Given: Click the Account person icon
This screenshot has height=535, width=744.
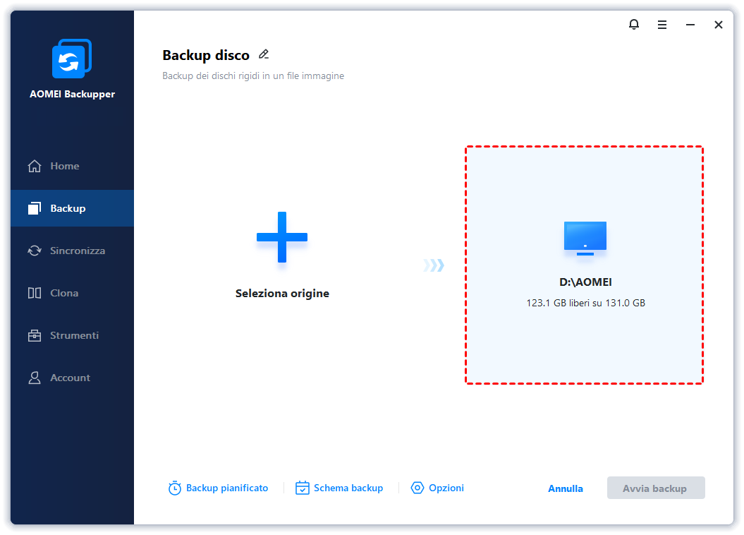Looking at the screenshot, I should [x=34, y=378].
